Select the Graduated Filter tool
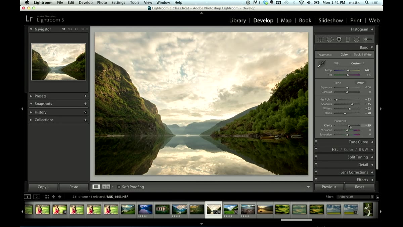403x227 pixels. pos(348,39)
